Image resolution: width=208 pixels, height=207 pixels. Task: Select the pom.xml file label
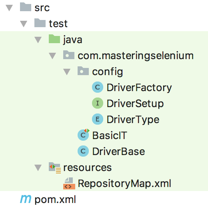pos(55,200)
